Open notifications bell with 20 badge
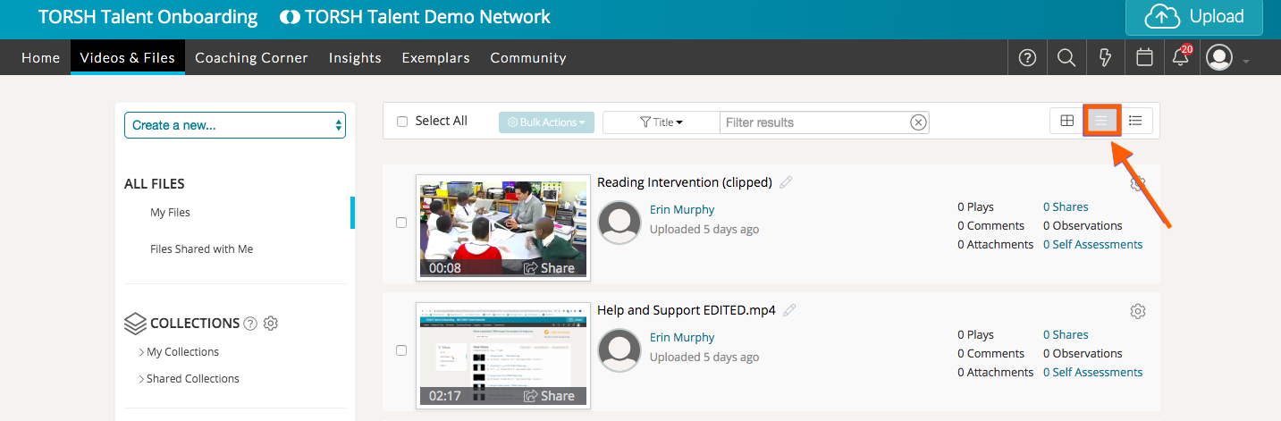The width and height of the screenshot is (1281, 421). [1181, 58]
